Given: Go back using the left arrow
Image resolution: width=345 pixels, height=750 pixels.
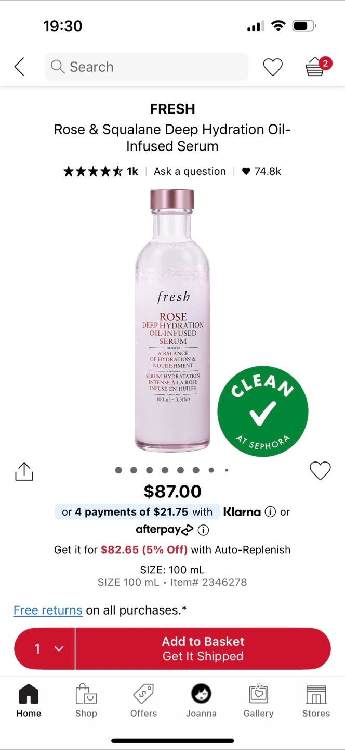Looking at the screenshot, I should click(19, 67).
